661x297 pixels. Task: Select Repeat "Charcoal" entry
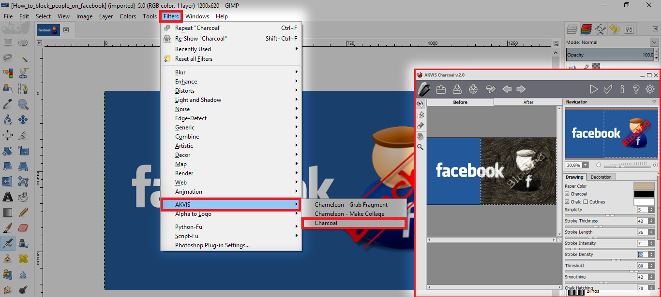coord(231,28)
